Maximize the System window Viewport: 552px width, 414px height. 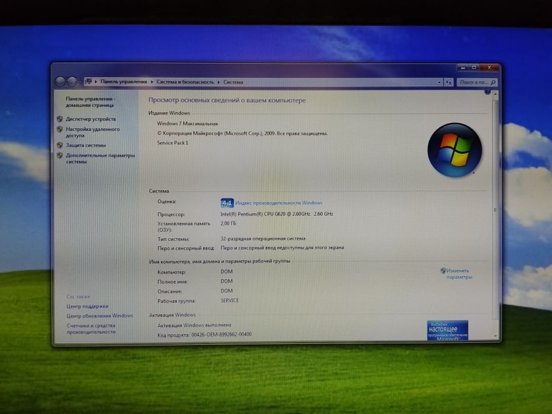474,67
